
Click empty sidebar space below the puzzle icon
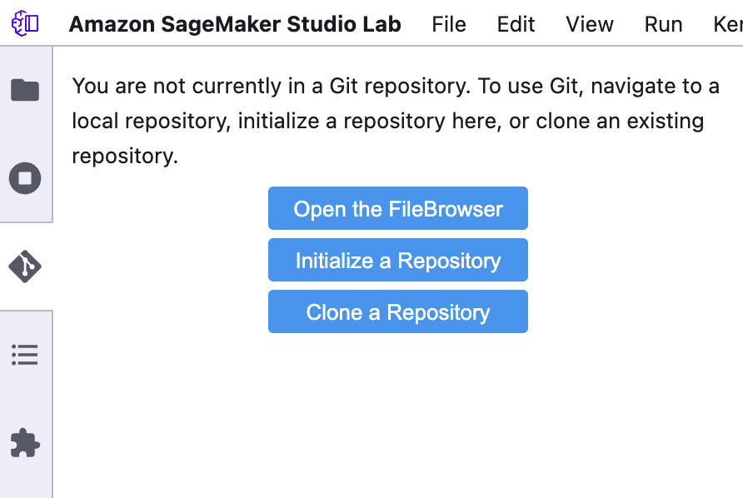(x=26, y=481)
